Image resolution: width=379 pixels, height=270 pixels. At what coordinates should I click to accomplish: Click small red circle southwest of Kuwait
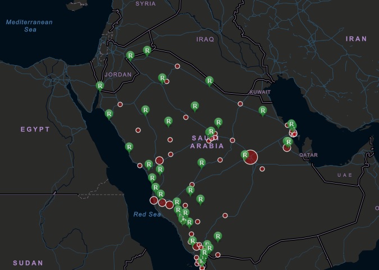pyautogui.click(x=240, y=104)
